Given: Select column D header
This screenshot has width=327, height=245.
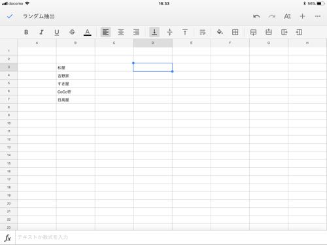Looking at the screenshot, I should tap(153, 43).
